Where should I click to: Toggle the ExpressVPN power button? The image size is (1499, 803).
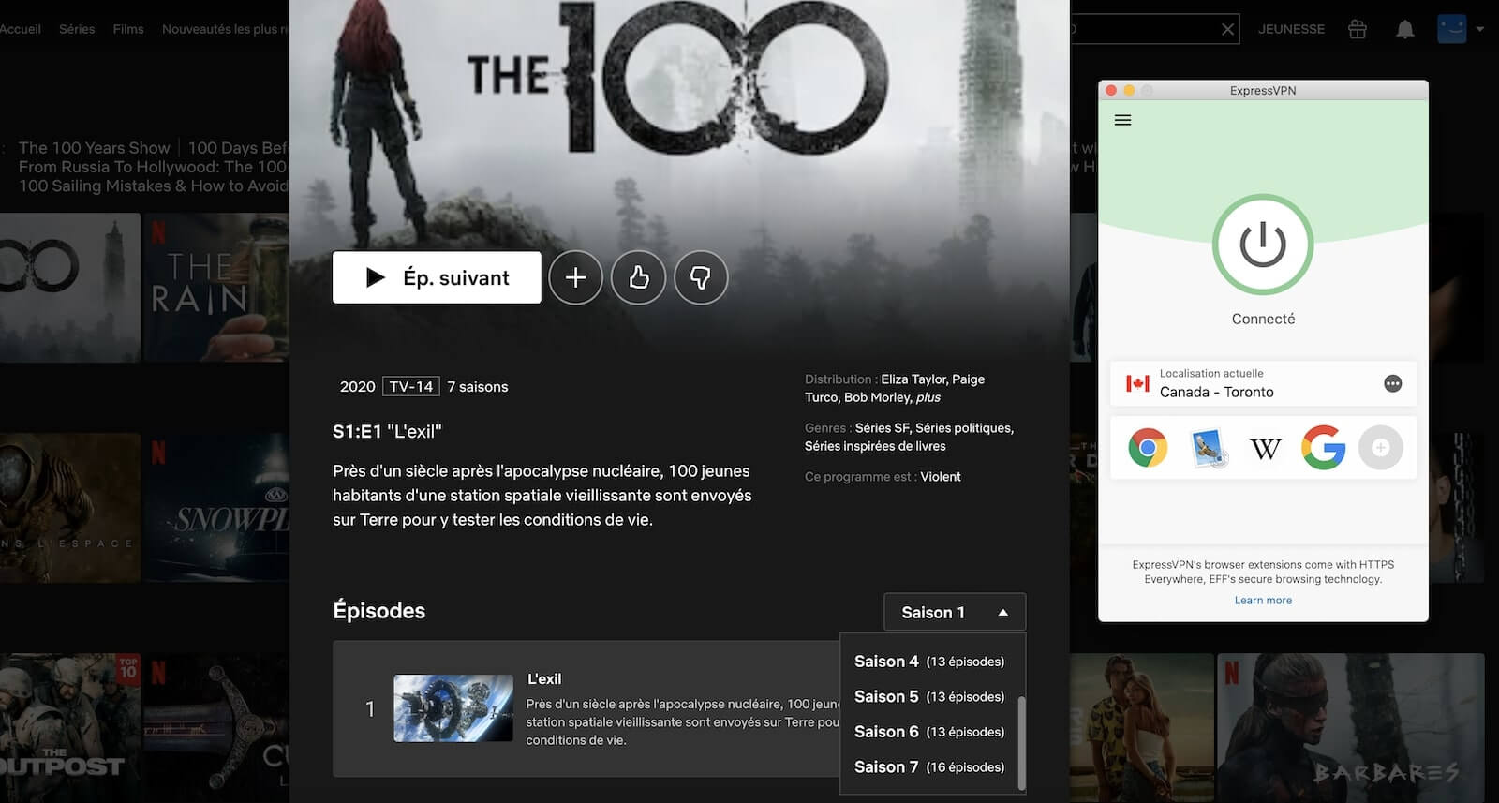pyautogui.click(x=1263, y=245)
